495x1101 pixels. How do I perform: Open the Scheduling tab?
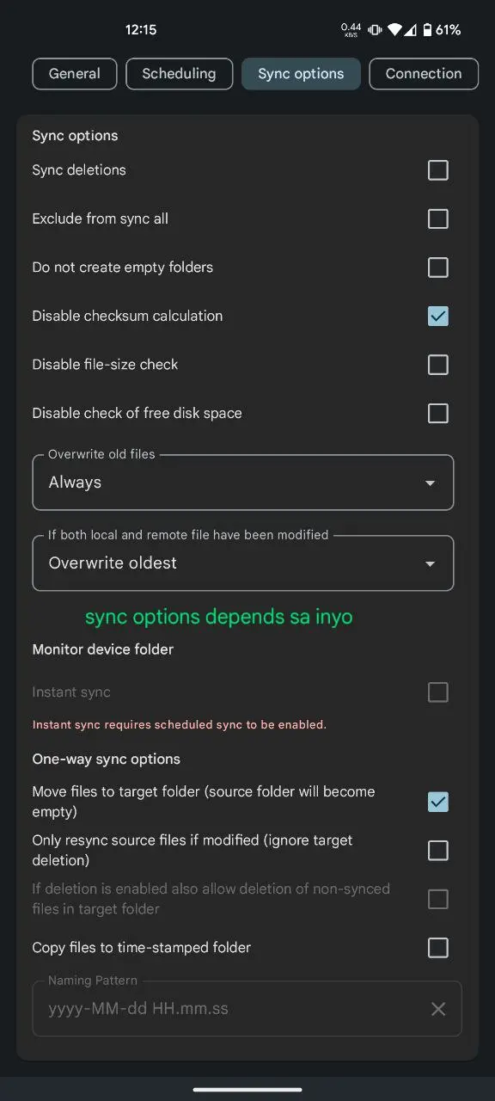pos(179,74)
